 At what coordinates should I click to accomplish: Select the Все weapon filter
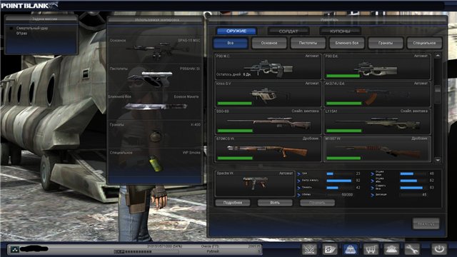pos(230,43)
